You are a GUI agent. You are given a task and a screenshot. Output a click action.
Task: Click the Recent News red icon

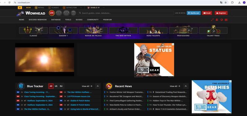point(109,86)
